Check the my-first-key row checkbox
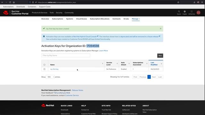 click(x=44, y=69)
